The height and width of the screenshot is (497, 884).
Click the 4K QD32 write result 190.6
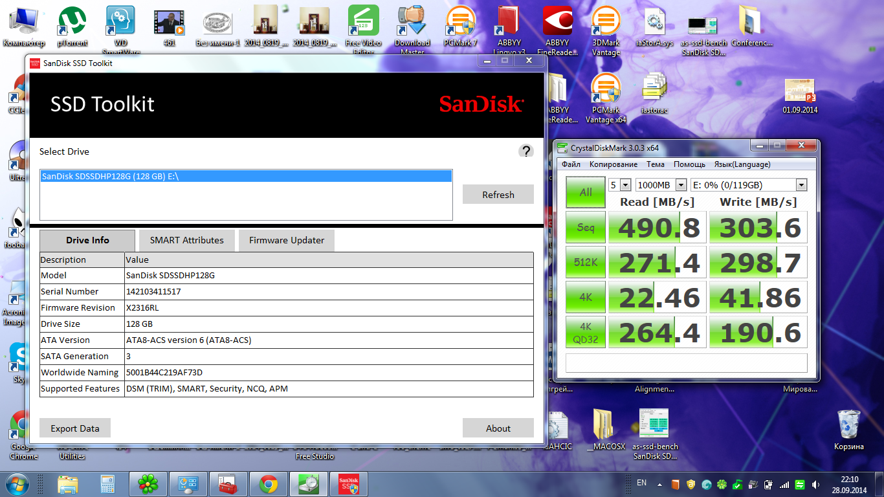pyautogui.click(x=758, y=333)
